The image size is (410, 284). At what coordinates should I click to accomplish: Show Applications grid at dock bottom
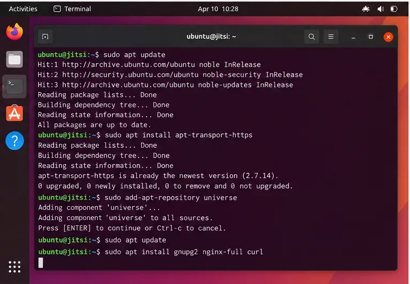14,267
